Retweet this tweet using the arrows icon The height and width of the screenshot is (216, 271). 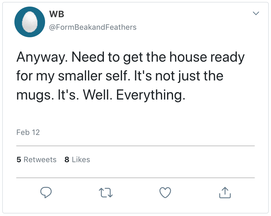pos(106,193)
